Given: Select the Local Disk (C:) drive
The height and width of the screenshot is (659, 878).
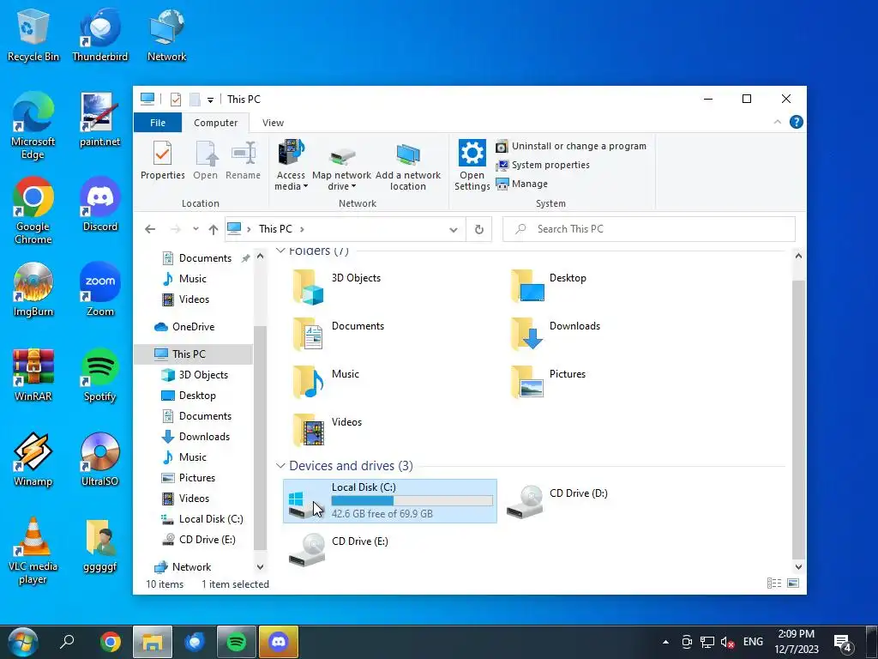Looking at the screenshot, I should point(390,501).
